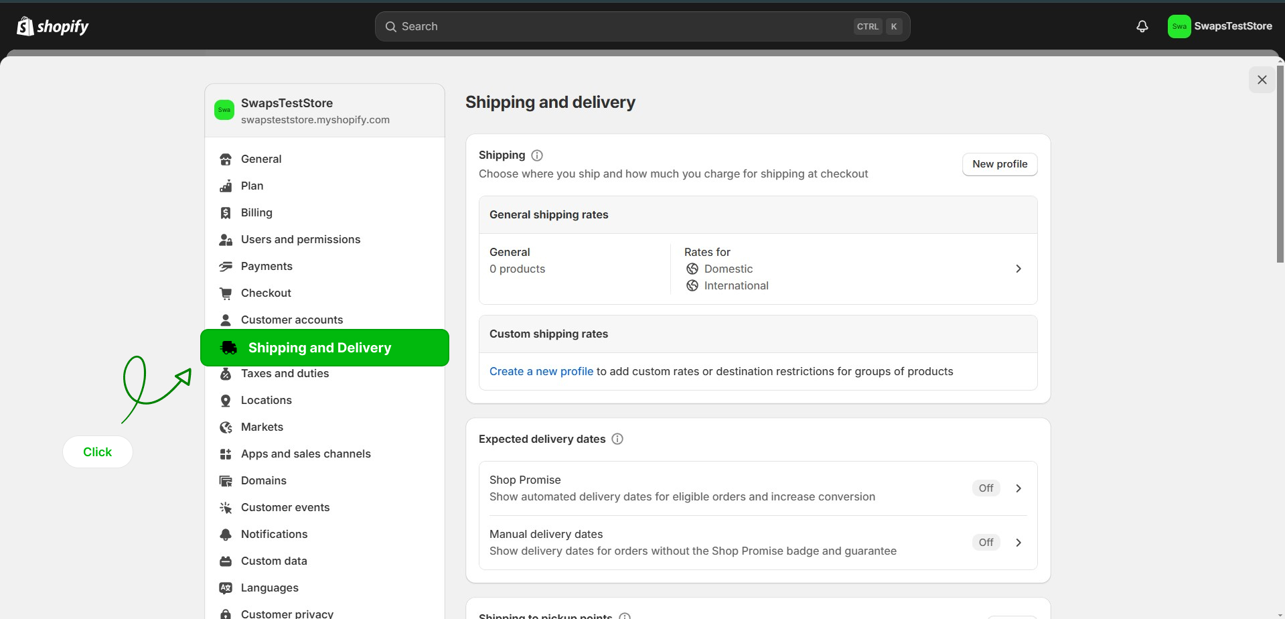Image resolution: width=1285 pixels, height=619 pixels.
Task: Click the Domains icon
Action: click(x=226, y=481)
